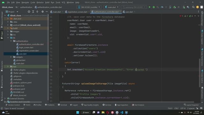Select pubspec.yaml in the project tree
Viewport: 204px width, 115px height.
click(19, 89)
